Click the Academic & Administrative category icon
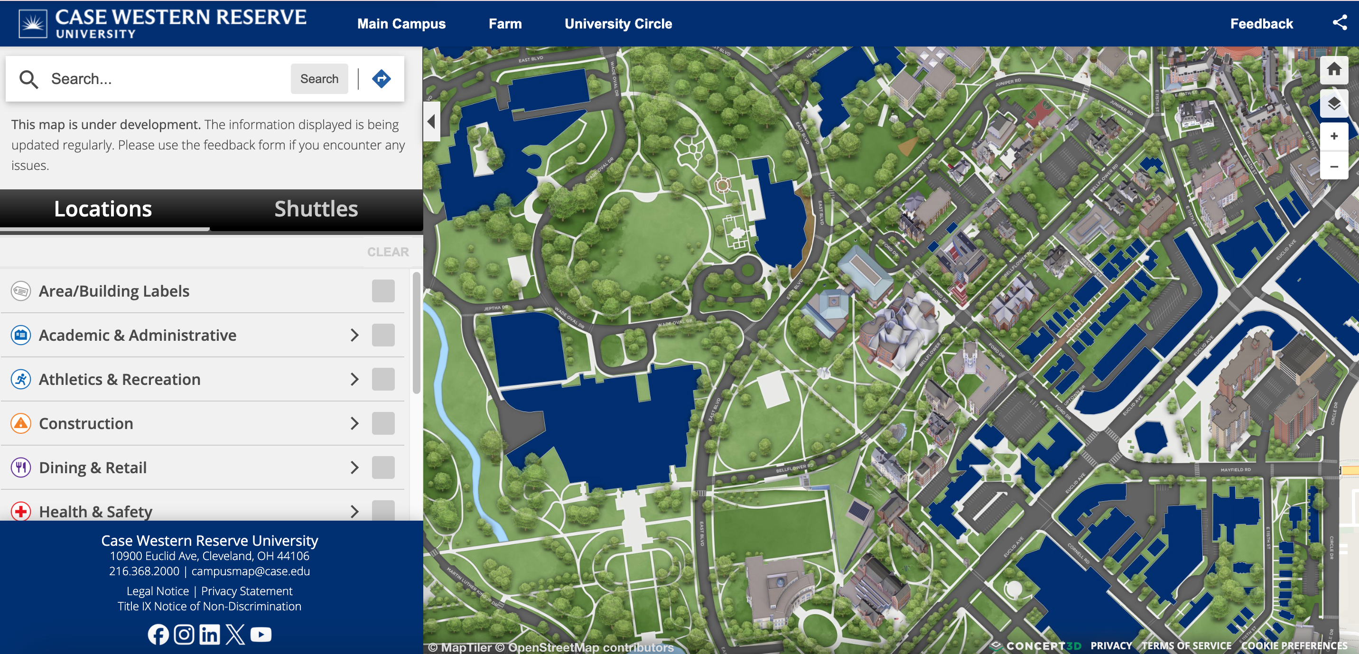 click(x=20, y=335)
